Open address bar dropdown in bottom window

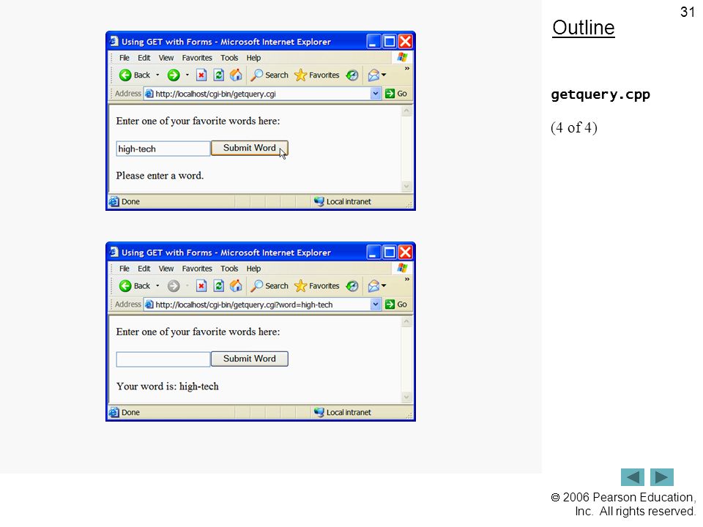(x=375, y=304)
